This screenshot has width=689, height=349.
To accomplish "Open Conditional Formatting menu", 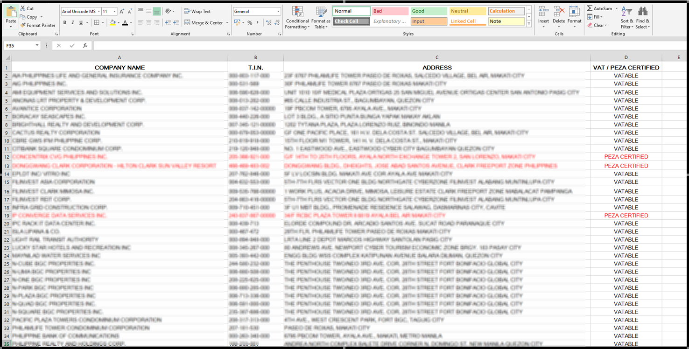I will (x=297, y=18).
